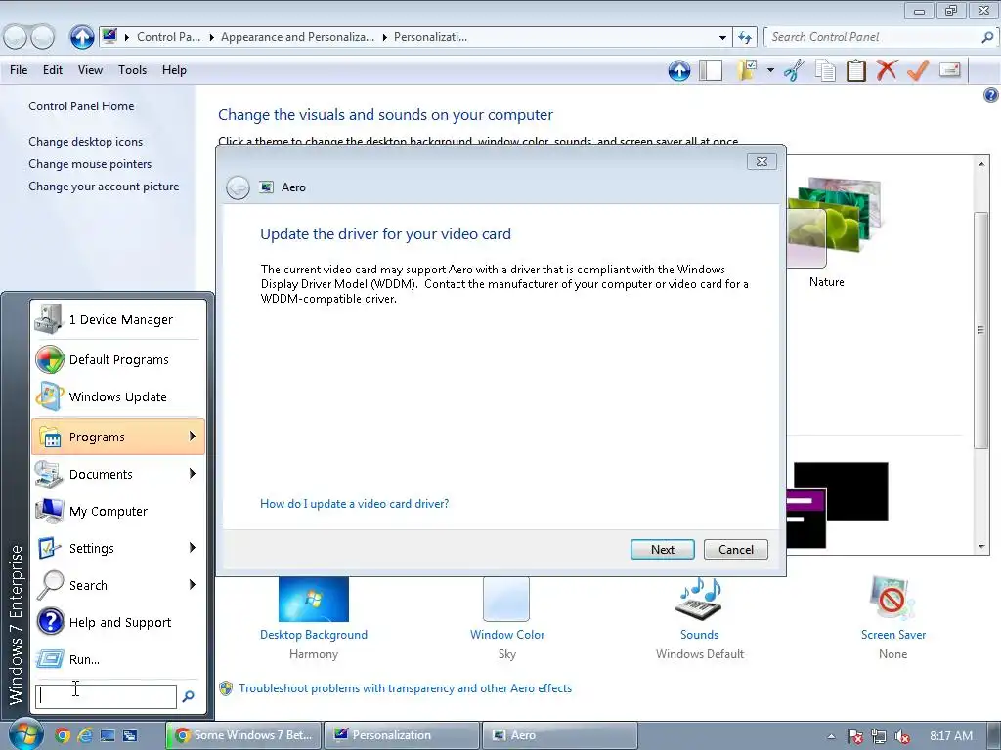Expand the Programs submenu
Viewport: 1001px width, 750px height.
[x=118, y=437]
